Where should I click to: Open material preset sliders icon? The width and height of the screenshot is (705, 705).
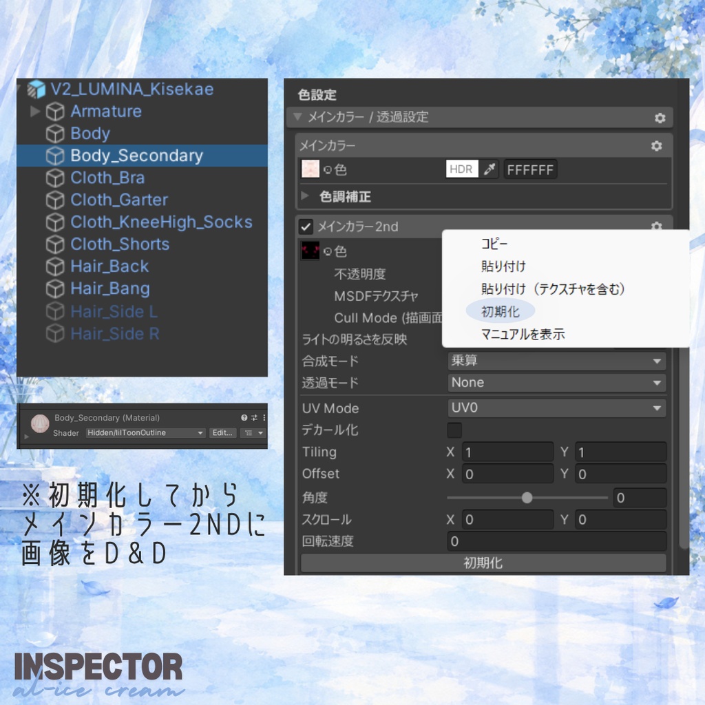coord(254,418)
